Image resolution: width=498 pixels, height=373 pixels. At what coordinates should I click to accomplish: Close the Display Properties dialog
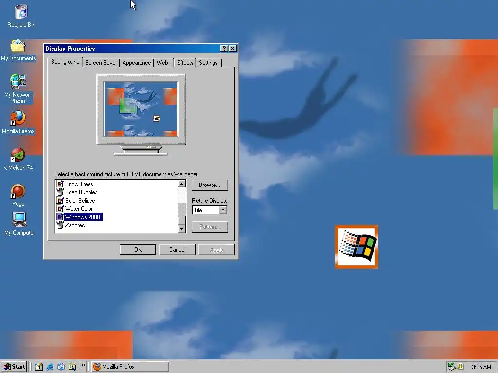point(233,48)
